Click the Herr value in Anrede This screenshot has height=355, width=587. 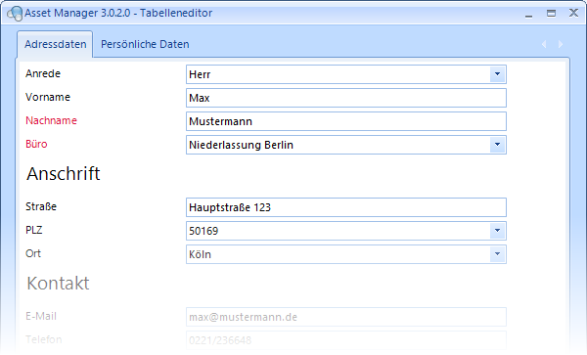(x=200, y=74)
